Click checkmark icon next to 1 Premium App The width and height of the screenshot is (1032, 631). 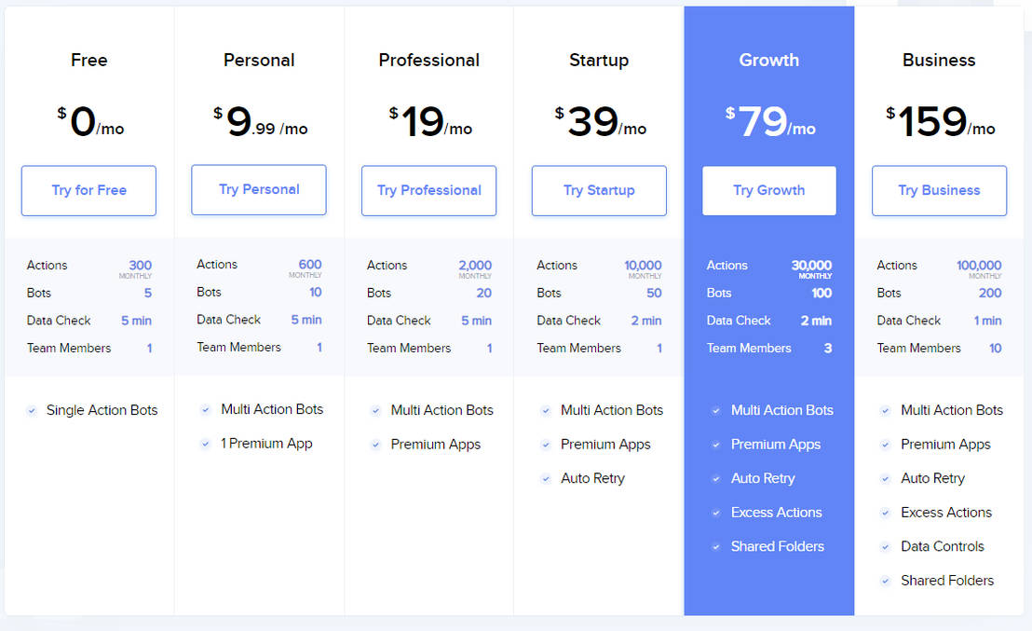(206, 444)
